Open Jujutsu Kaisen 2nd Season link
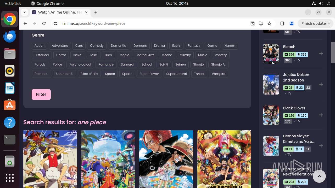This screenshot has height=188, width=335. coord(296,77)
